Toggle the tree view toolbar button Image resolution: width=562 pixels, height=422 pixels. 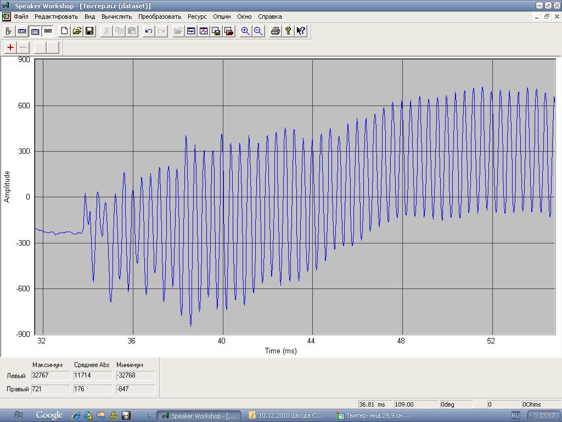pyautogui.click(x=9, y=31)
